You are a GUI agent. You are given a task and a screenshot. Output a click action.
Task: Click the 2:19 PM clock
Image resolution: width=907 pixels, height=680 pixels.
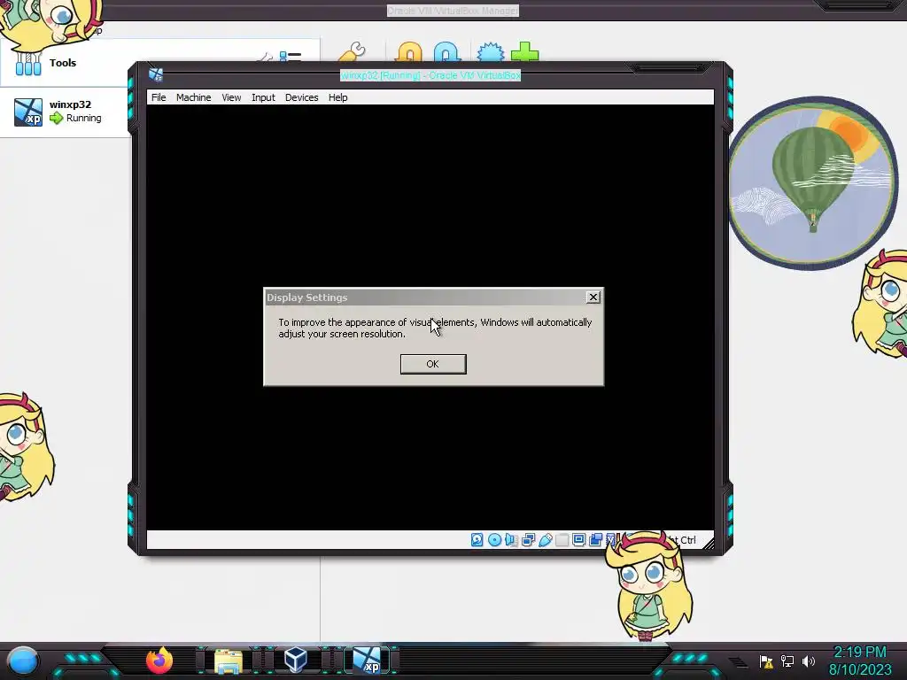click(x=860, y=653)
